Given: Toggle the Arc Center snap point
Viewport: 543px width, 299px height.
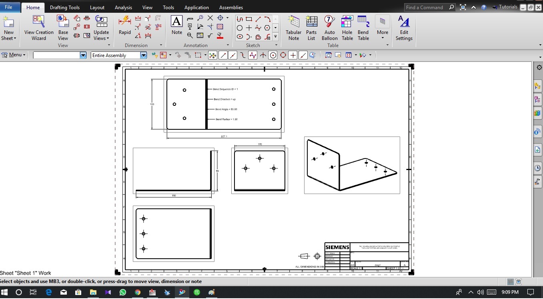Looking at the screenshot, I should coord(273,55).
